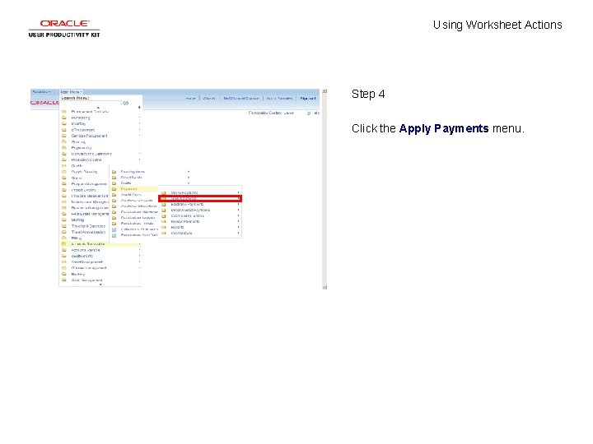Click the Add to Favorites link
The width and height of the screenshot is (593, 444).
click(279, 98)
